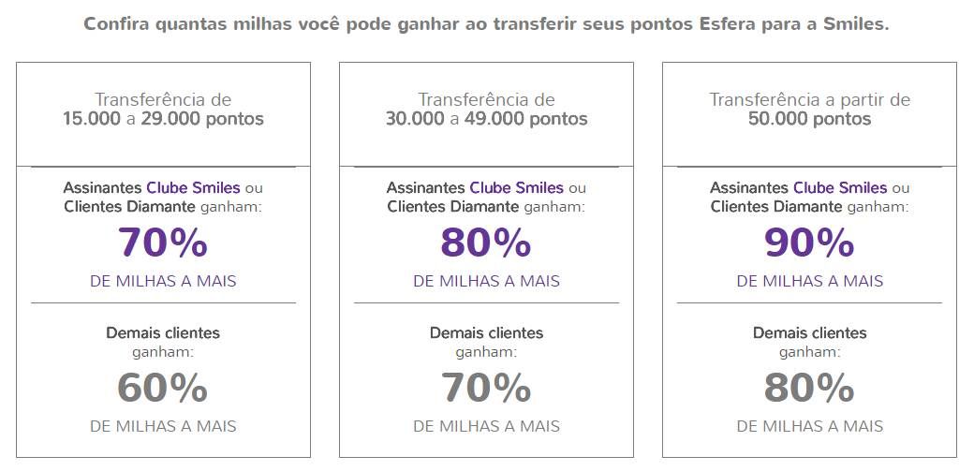Click 'Demais clientes' in the middle card
Viewport: 974px width, 471px height.
tap(486, 333)
